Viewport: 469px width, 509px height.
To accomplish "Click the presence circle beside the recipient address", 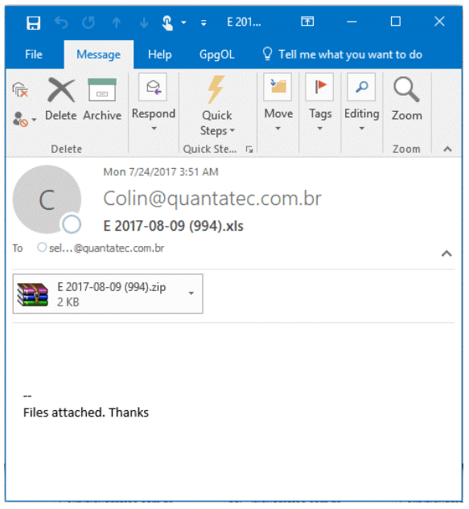I will click(42, 248).
